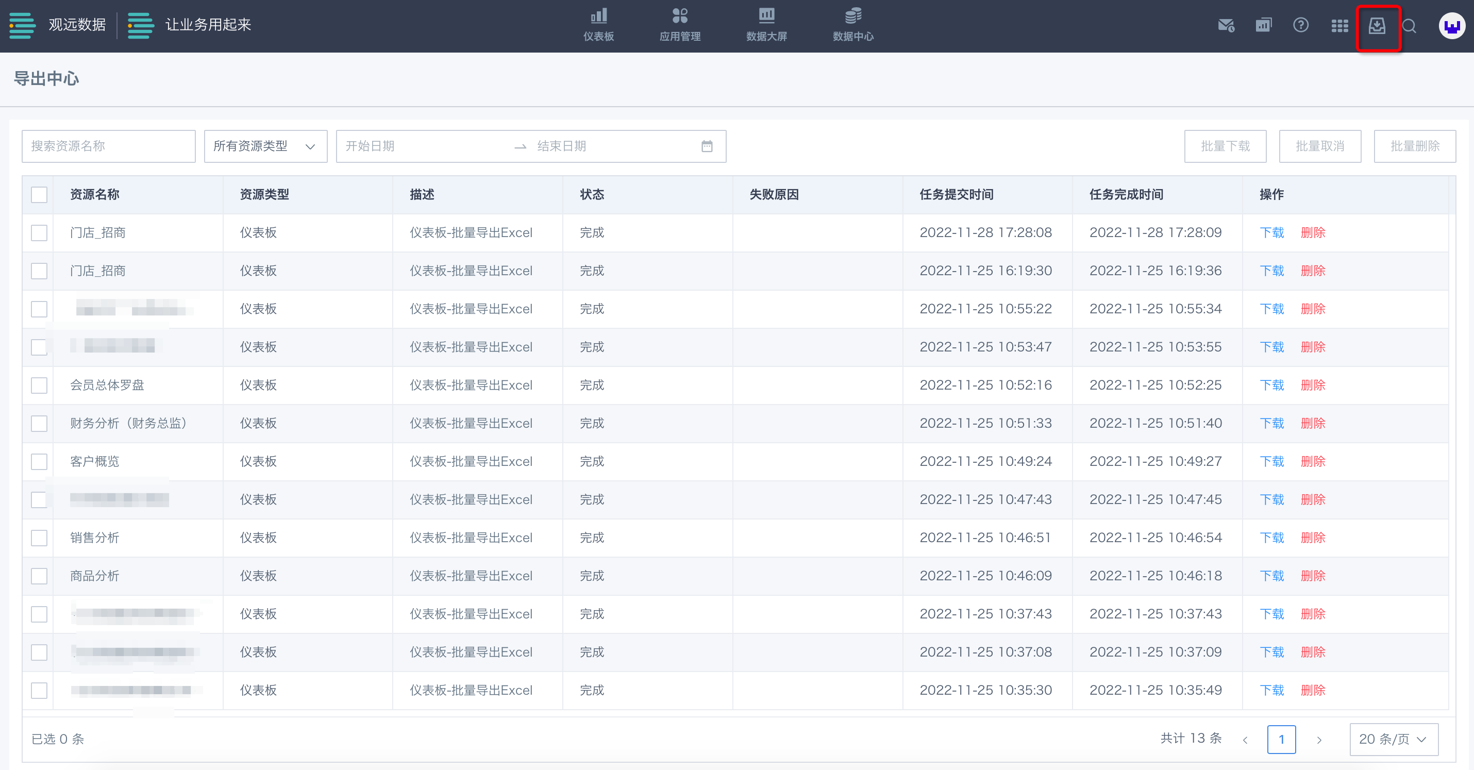Viewport: 1474px width, 770px height.
Task: Click the 资源名称 column header
Action: tap(94, 194)
